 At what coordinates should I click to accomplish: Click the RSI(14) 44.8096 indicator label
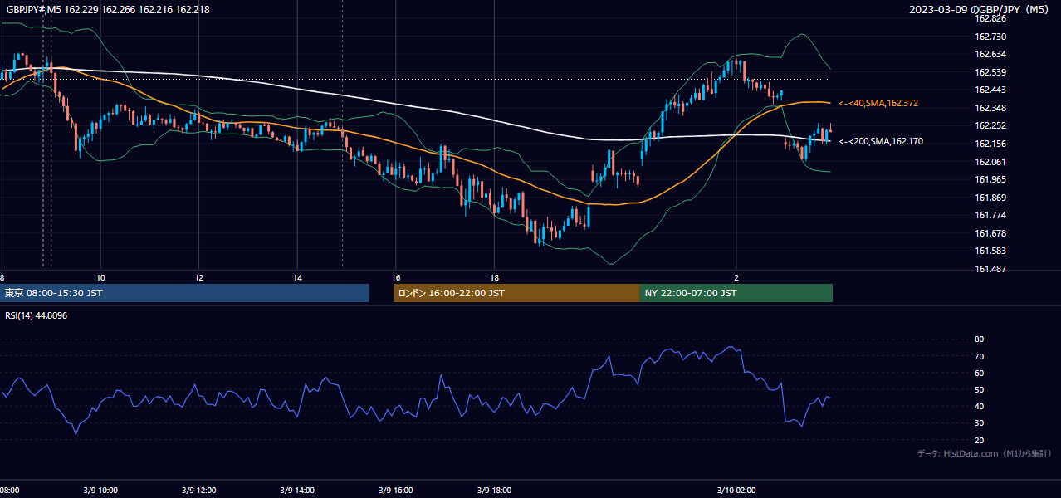[37, 315]
